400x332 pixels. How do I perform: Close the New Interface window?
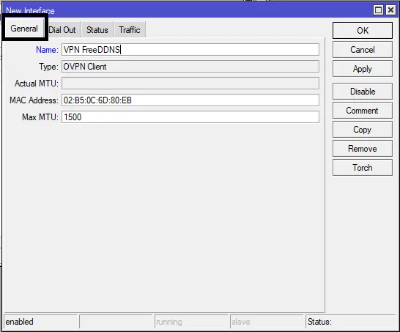[x=390, y=10]
